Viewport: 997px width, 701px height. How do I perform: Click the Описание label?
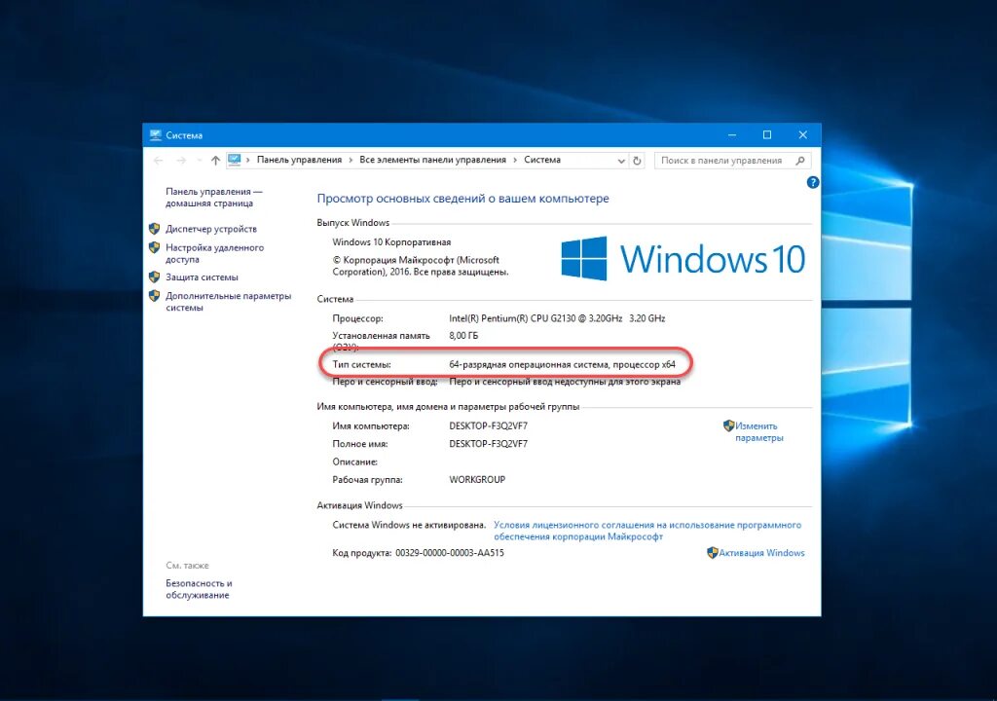point(354,461)
